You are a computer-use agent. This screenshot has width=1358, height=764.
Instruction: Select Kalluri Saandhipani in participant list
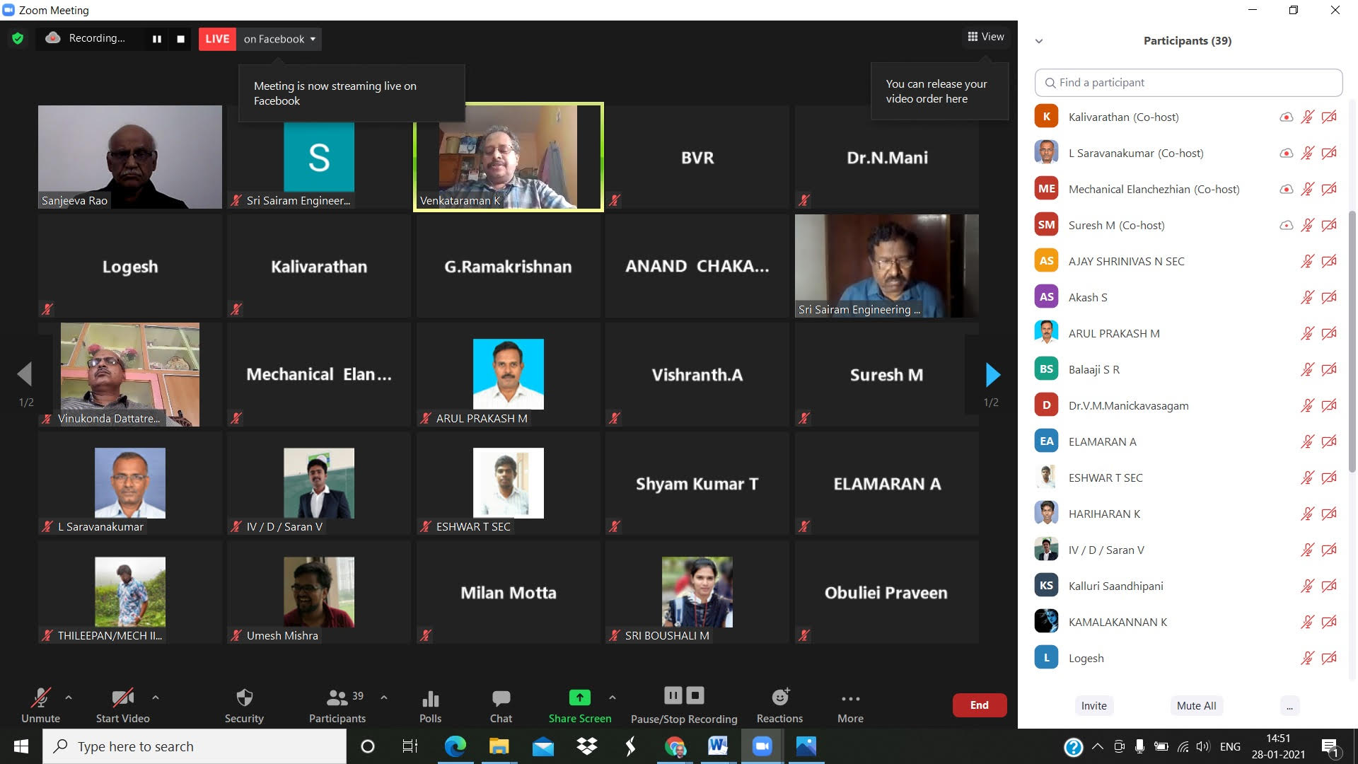(x=1188, y=586)
